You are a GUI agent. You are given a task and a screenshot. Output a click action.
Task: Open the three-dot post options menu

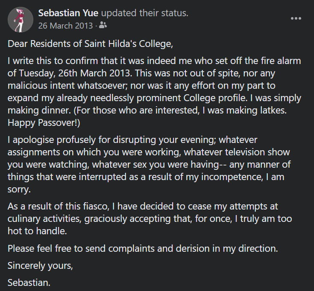coord(296,18)
